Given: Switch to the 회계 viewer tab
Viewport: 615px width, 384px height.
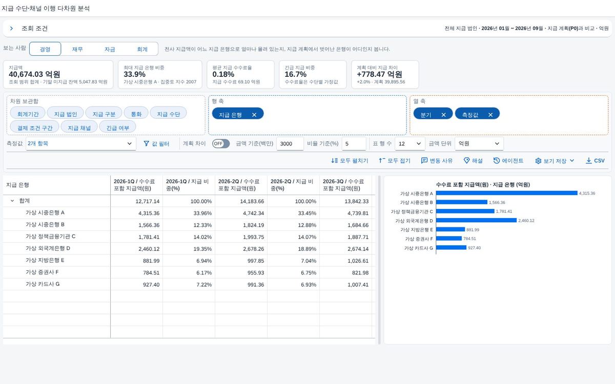Looking at the screenshot, I should tap(142, 49).
